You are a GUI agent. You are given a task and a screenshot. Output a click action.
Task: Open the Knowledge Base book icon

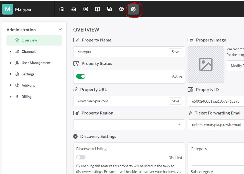[x=98, y=9]
